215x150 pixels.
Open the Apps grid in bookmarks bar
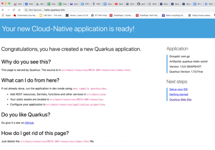coord(6,15)
